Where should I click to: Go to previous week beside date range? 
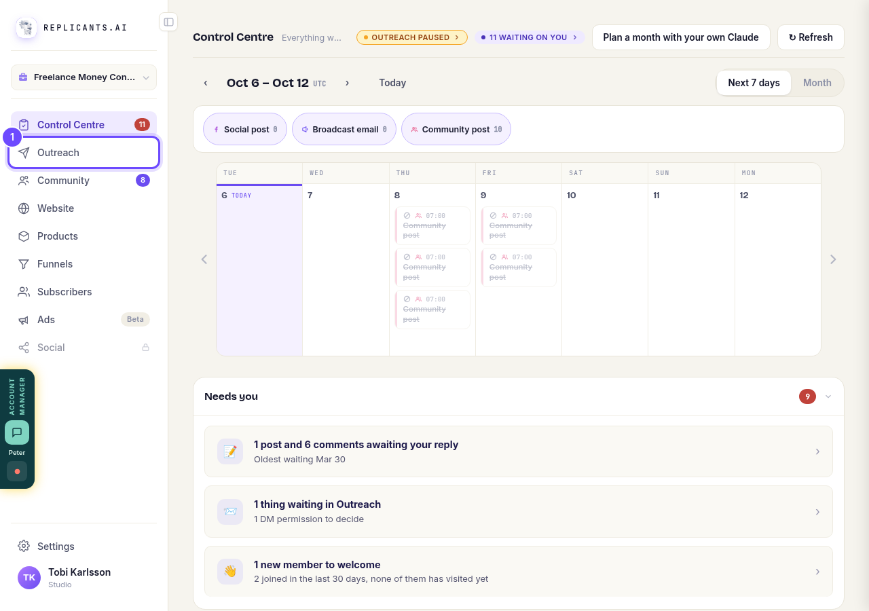[206, 83]
